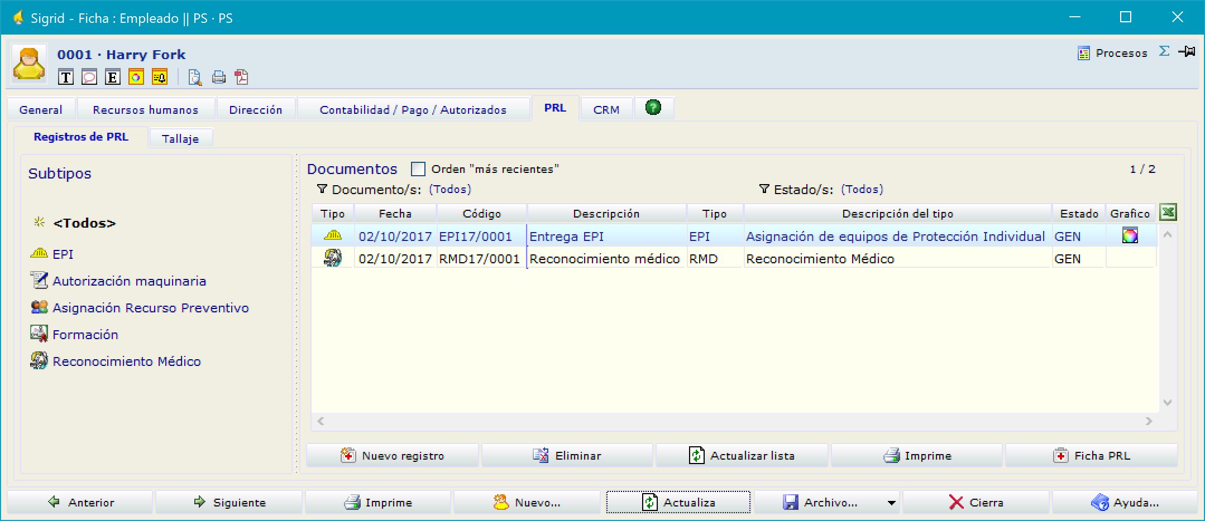
Task: Export to PDF using the header icon
Action: 241,77
